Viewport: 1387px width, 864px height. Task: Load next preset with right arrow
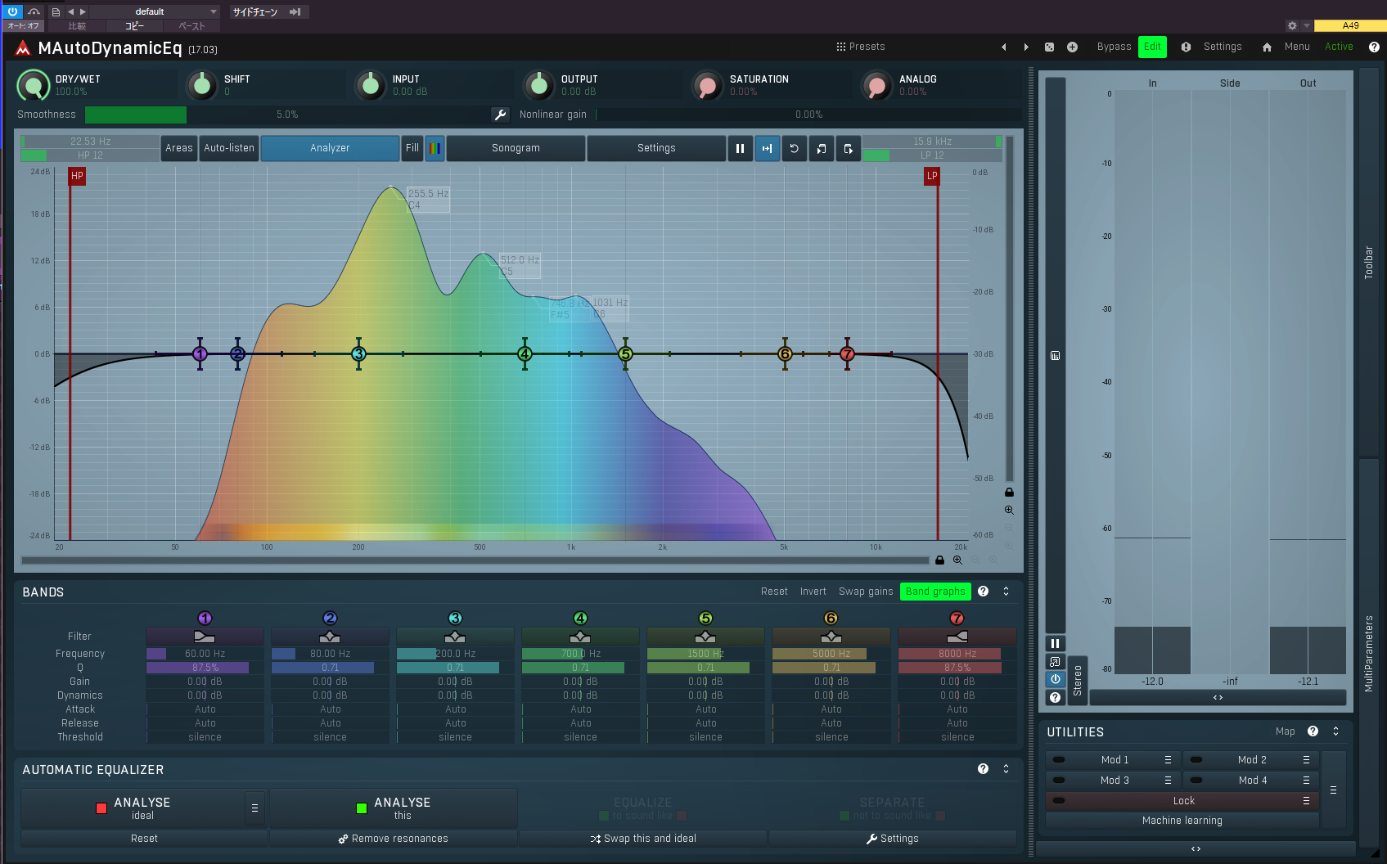(x=1026, y=47)
